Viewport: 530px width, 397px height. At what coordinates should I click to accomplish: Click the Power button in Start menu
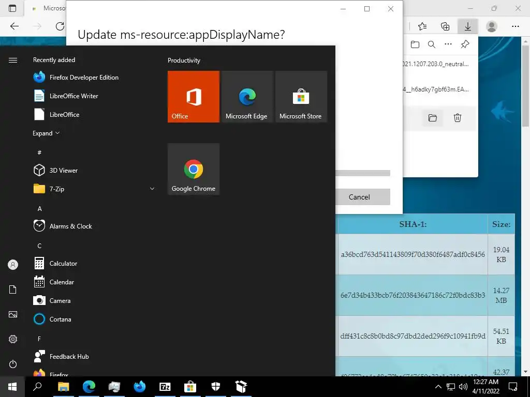[x=13, y=364]
